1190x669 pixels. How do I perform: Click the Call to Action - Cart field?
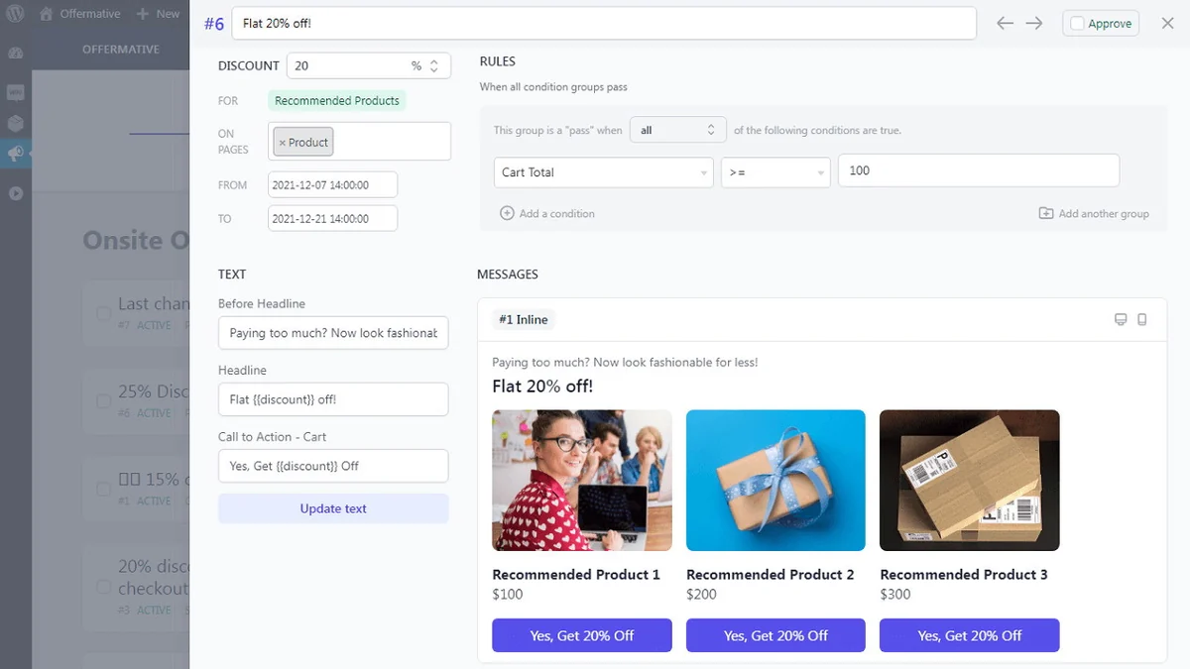pos(333,466)
